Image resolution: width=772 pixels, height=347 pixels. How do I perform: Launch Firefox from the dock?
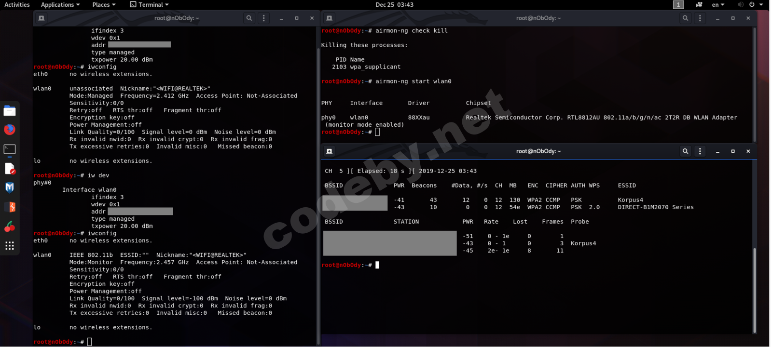(x=10, y=130)
